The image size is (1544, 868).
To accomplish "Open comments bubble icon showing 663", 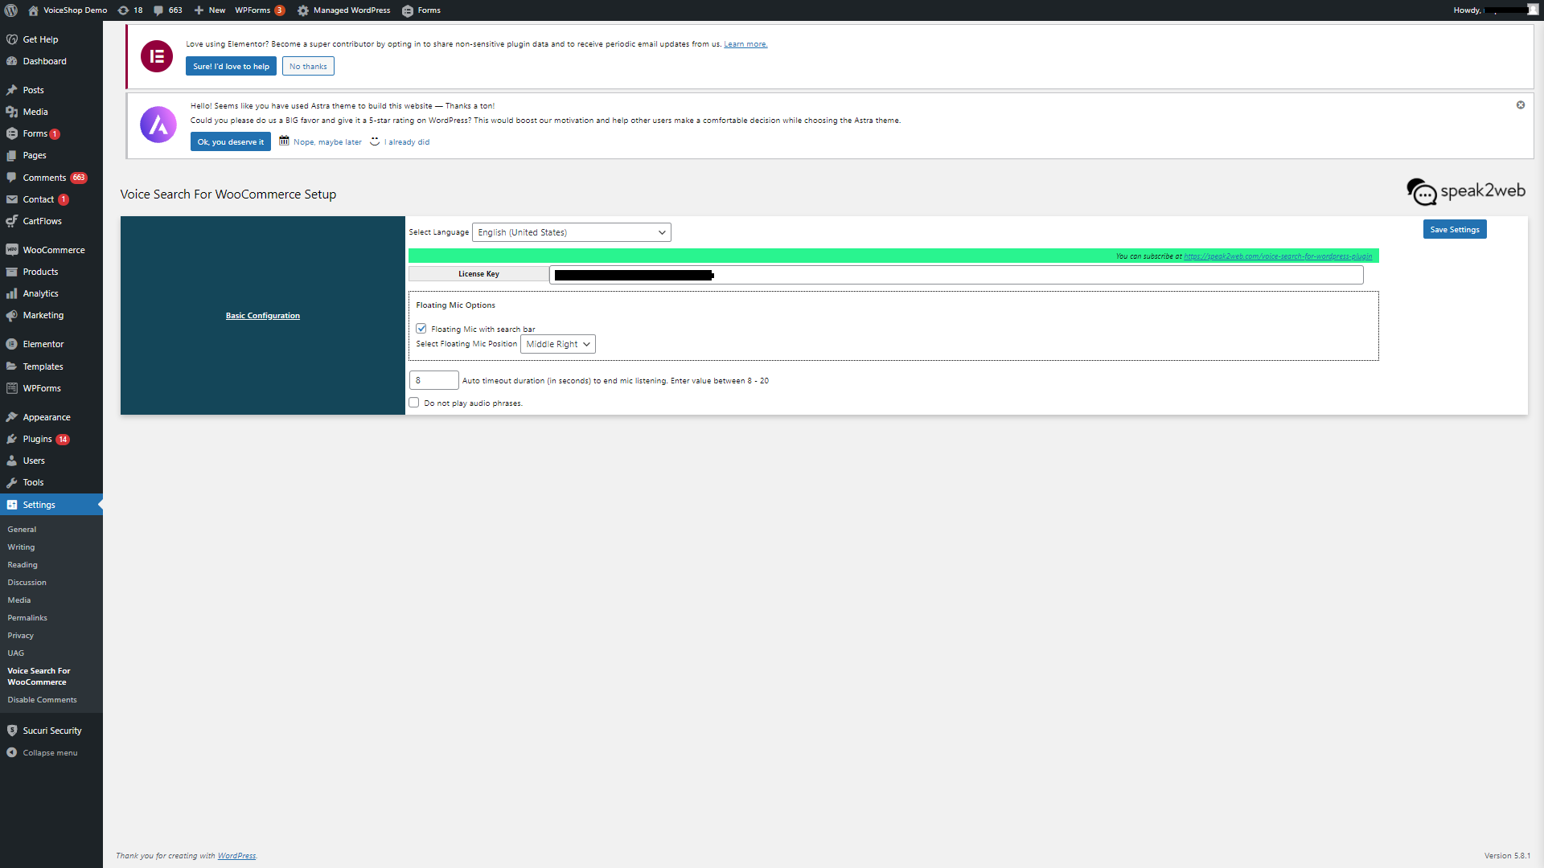I will tap(168, 10).
